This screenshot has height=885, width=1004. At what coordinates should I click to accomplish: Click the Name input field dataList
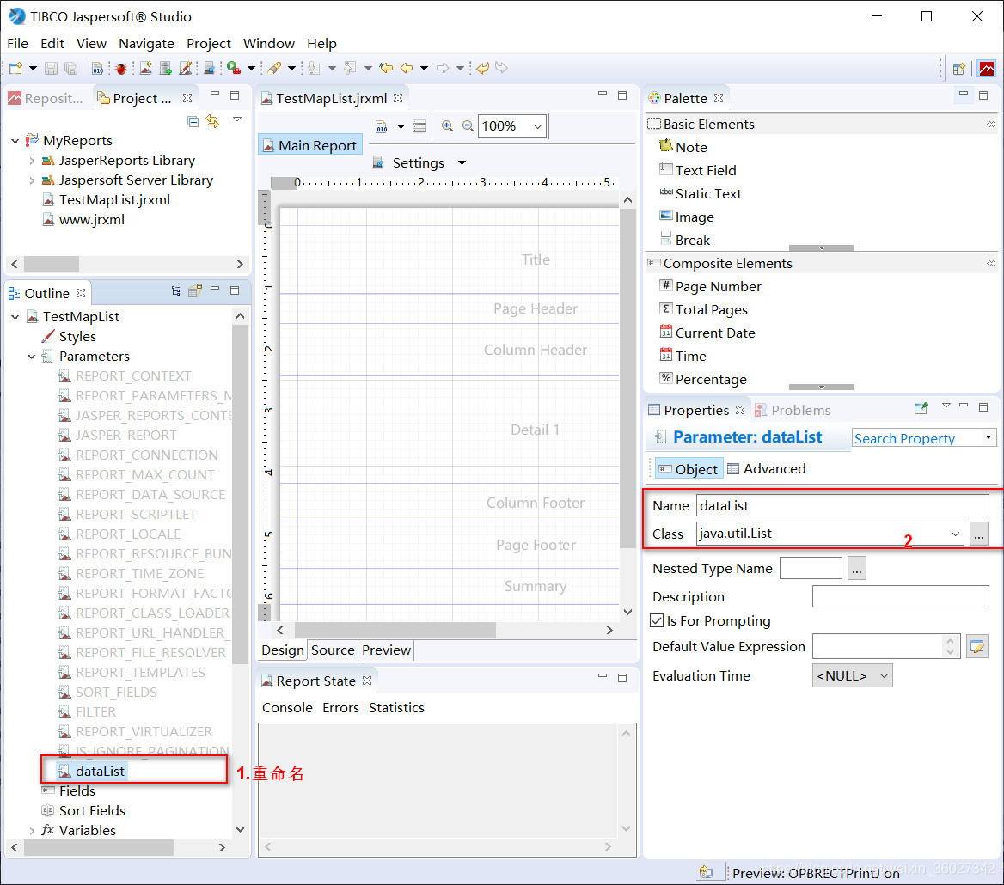842,505
